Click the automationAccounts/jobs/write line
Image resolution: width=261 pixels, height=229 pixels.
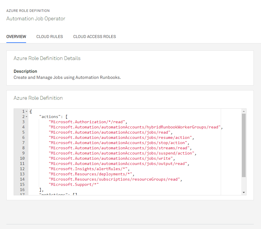[x=112, y=158]
